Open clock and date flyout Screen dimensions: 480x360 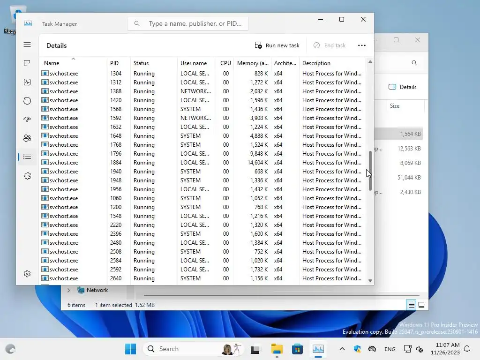[445, 349]
